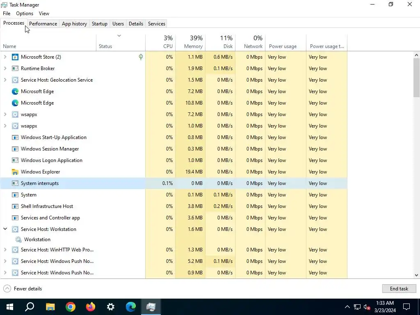Open the View menu

(44, 14)
